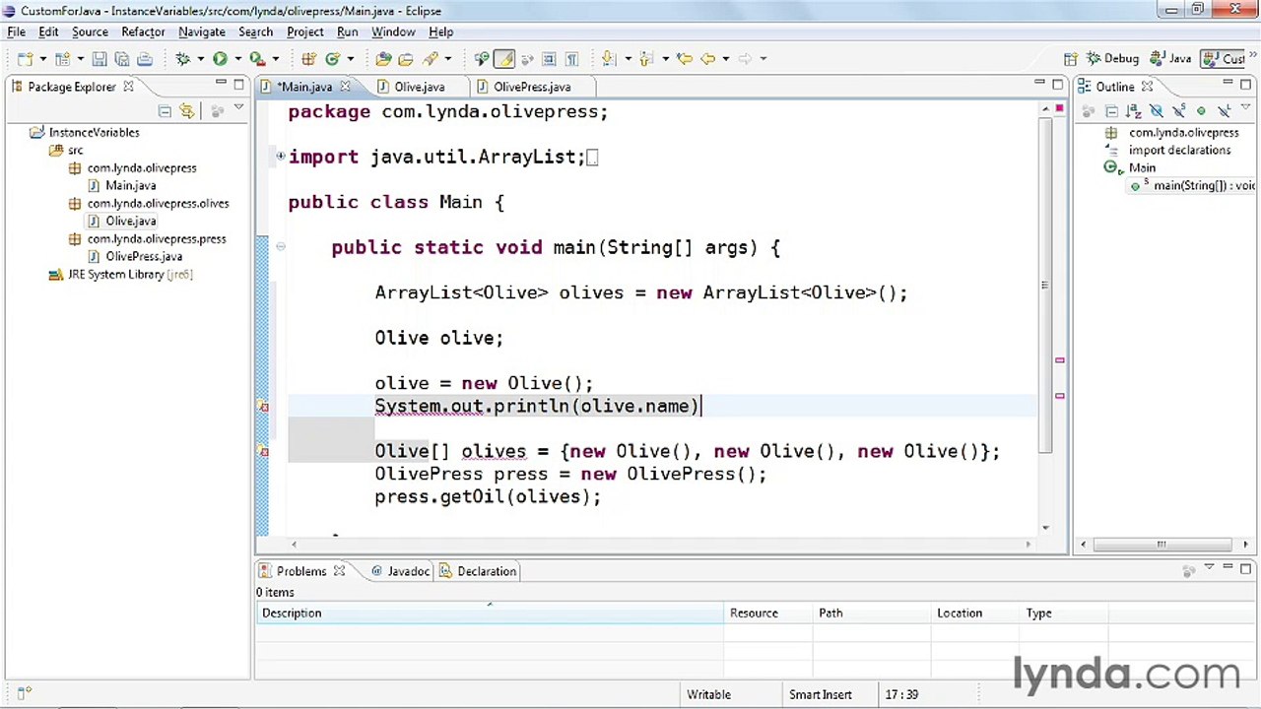This screenshot has width=1261, height=709.
Task: Click the Save All toolbar icon
Action: click(121, 59)
